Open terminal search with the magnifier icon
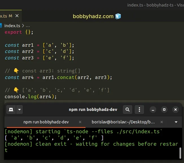Screen dimensions: 184x163 128,110
